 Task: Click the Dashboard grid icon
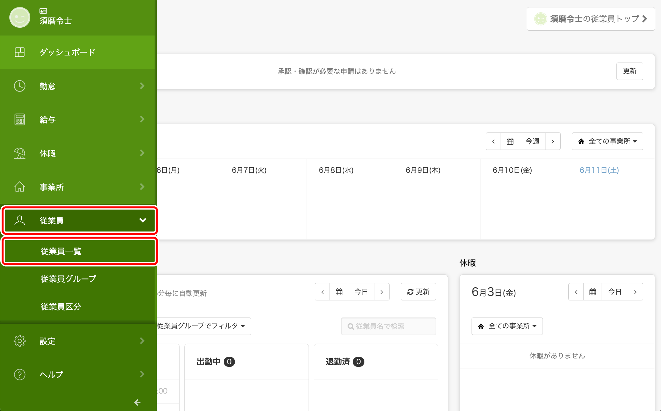tap(20, 52)
